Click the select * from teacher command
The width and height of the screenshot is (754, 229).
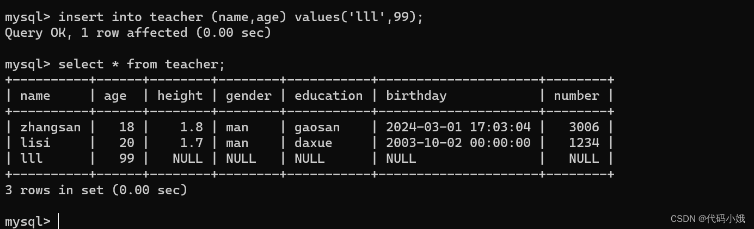[142, 64]
